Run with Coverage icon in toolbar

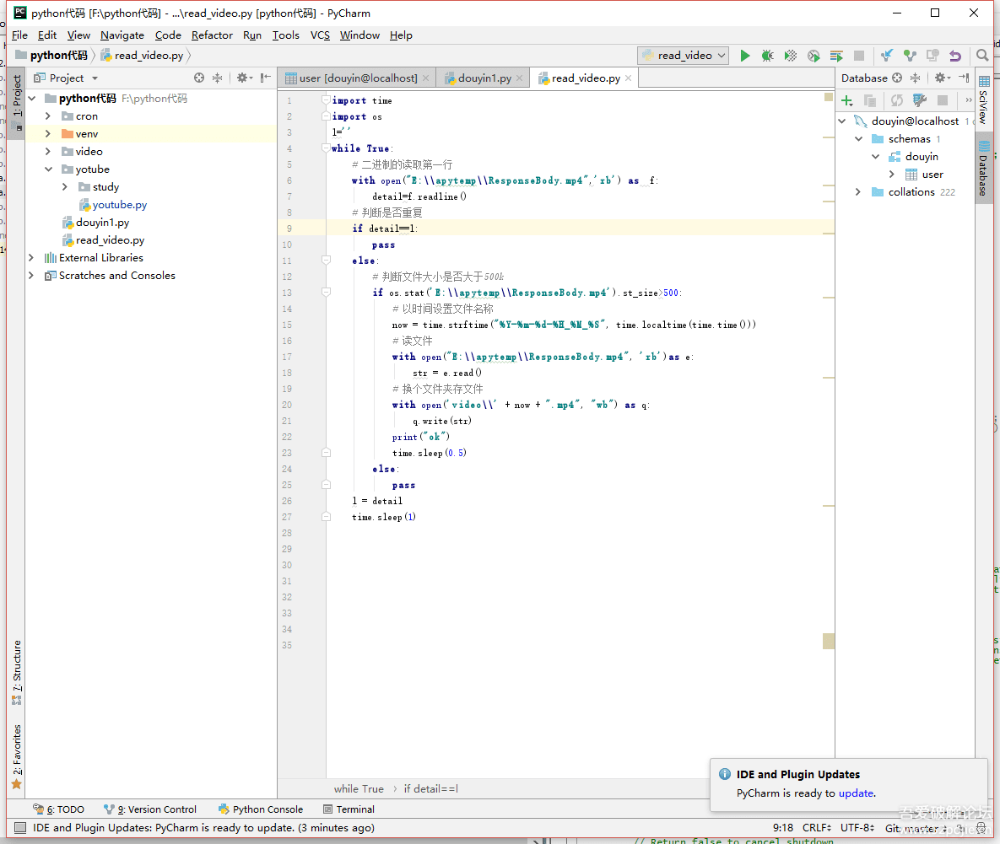click(x=790, y=56)
